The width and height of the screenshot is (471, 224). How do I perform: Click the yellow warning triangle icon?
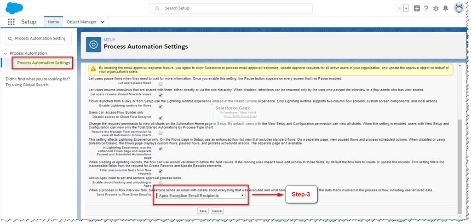pos(93,69)
